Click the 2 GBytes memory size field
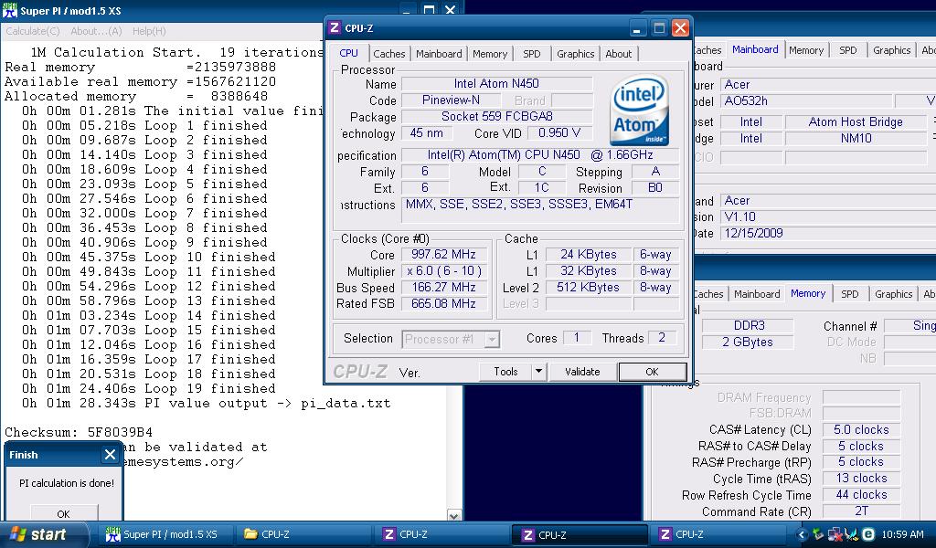This screenshot has width=936, height=548. pos(749,342)
